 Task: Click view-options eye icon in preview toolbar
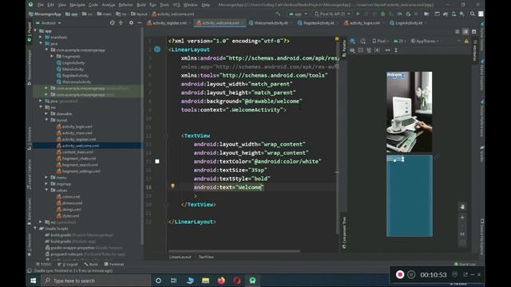tap(352, 50)
